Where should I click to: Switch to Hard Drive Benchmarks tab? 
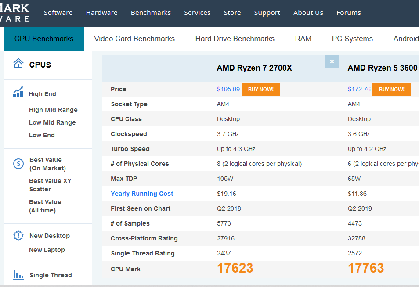235,39
